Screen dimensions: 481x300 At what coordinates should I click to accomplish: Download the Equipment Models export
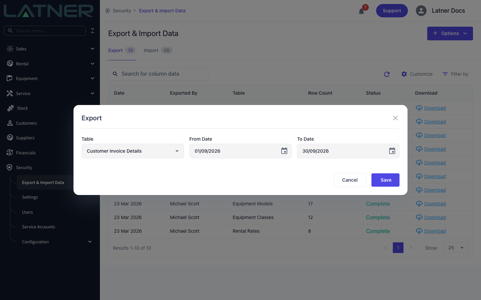coord(435,204)
